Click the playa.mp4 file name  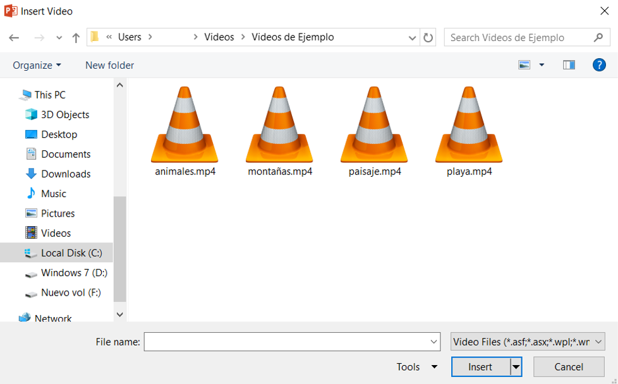470,172
